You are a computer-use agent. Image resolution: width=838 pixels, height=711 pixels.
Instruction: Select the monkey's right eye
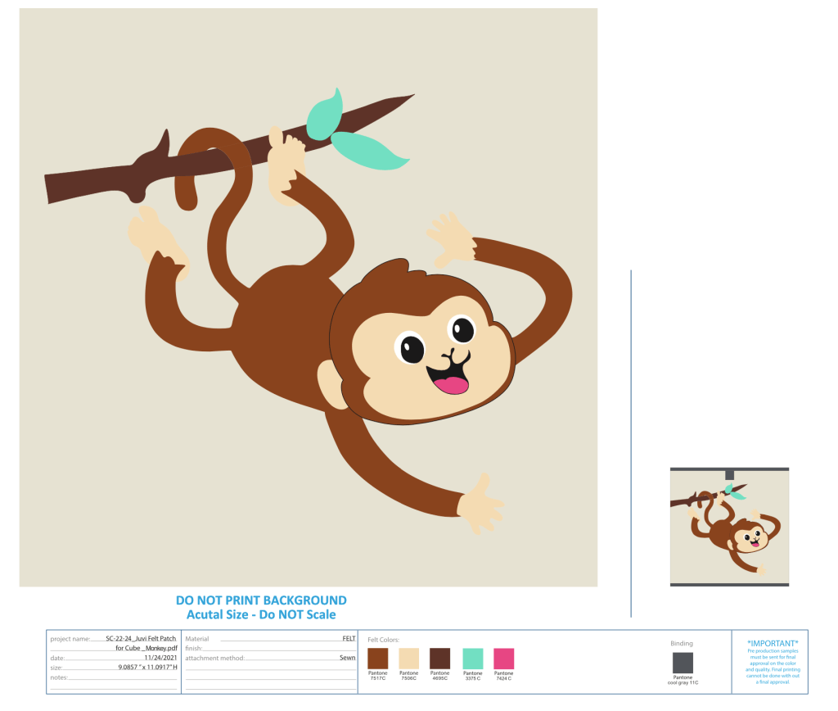[462, 329]
